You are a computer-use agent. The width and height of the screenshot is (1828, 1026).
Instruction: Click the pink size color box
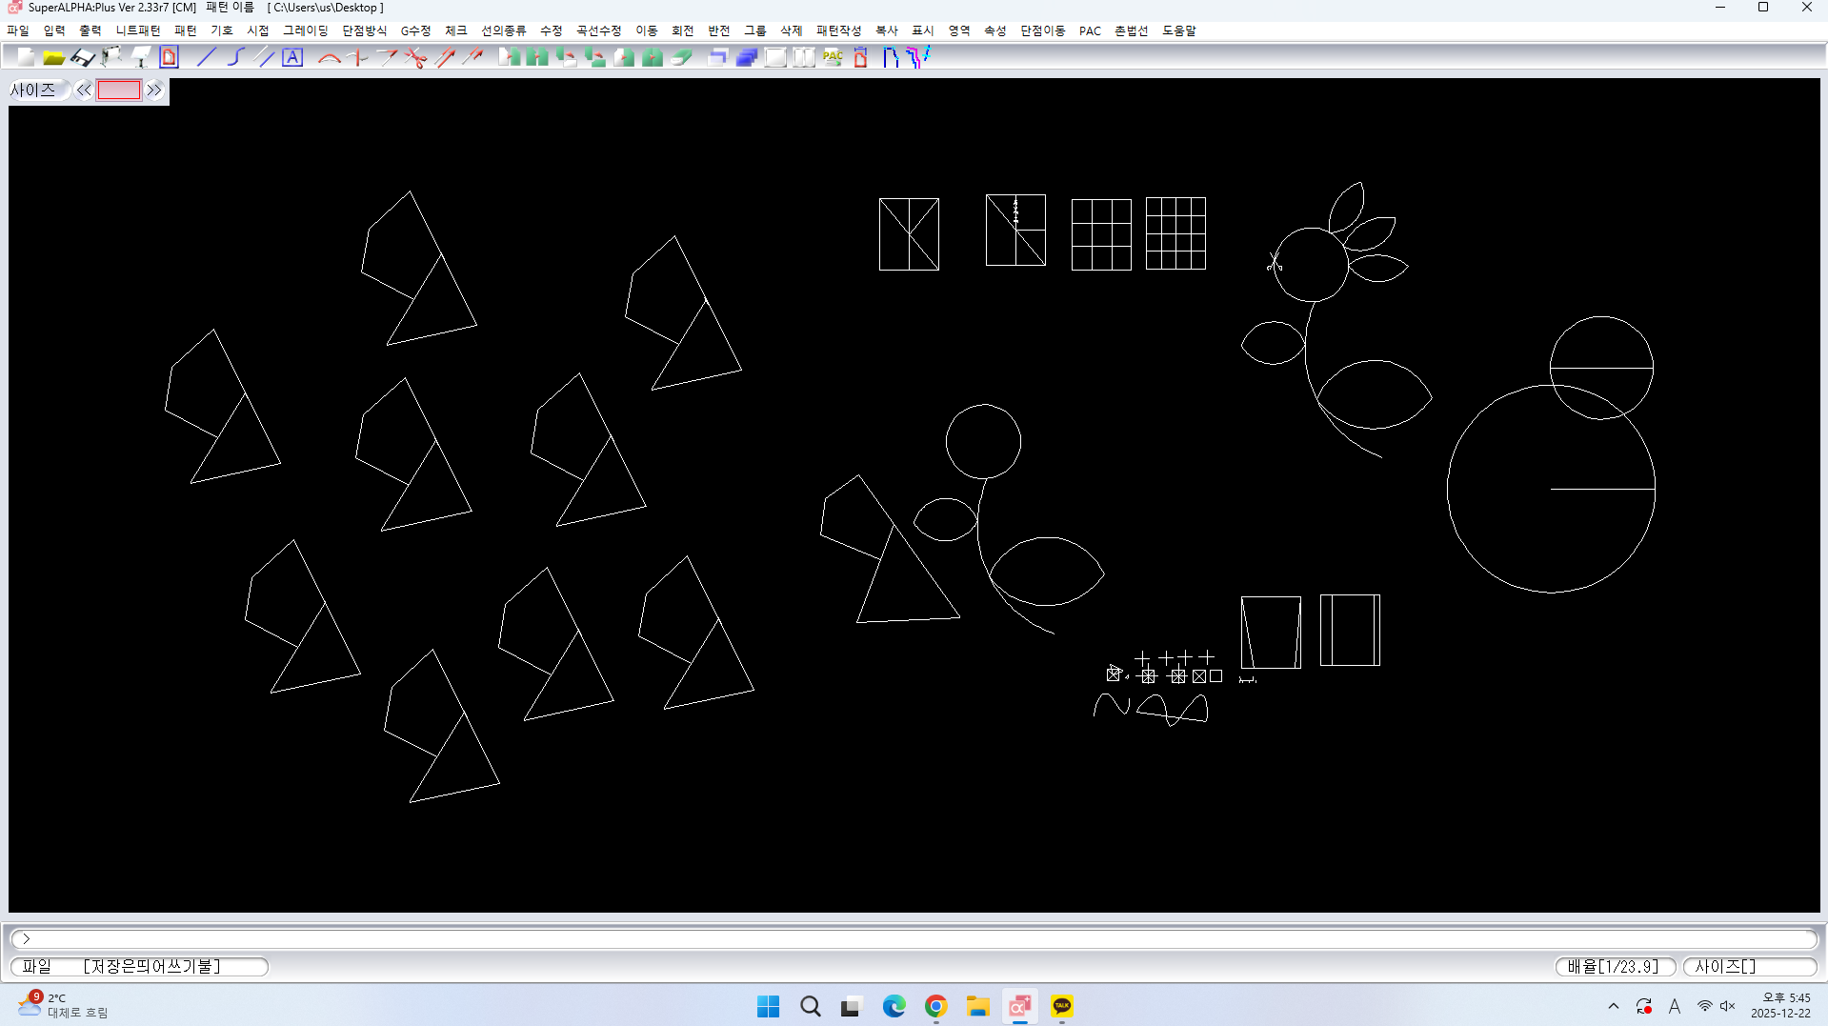pos(119,91)
